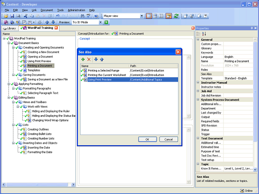
Task: Click the new topic icon in second toolbar
Action: pos(18,22)
